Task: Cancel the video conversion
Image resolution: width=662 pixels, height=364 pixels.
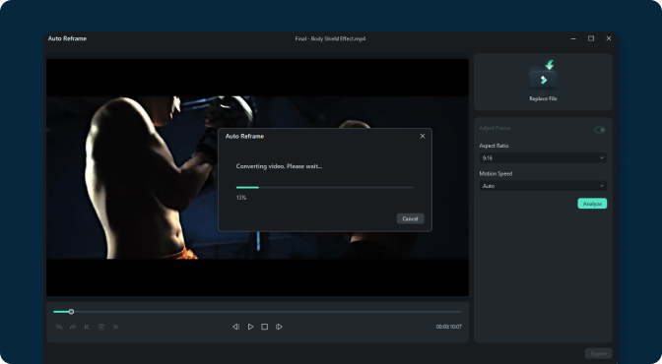Action: click(410, 218)
